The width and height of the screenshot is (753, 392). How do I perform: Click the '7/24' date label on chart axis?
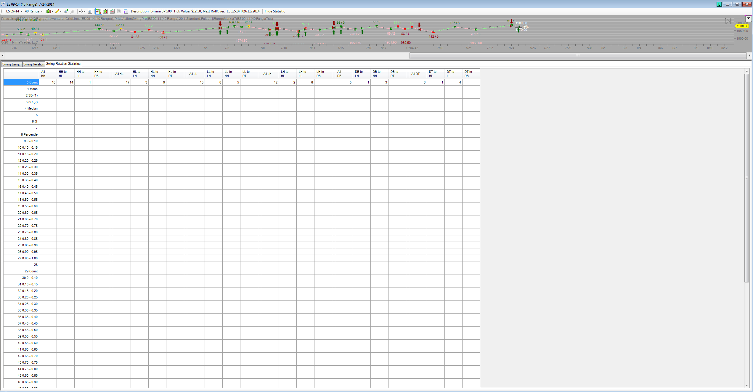point(511,48)
